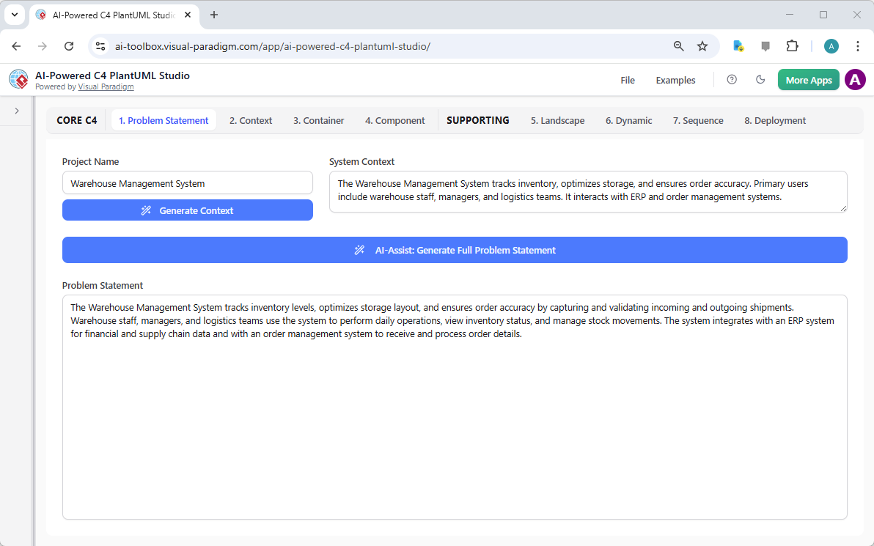874x546 pixels.
Task: Open the comment icon next to extensions
Action: point(765,45)
